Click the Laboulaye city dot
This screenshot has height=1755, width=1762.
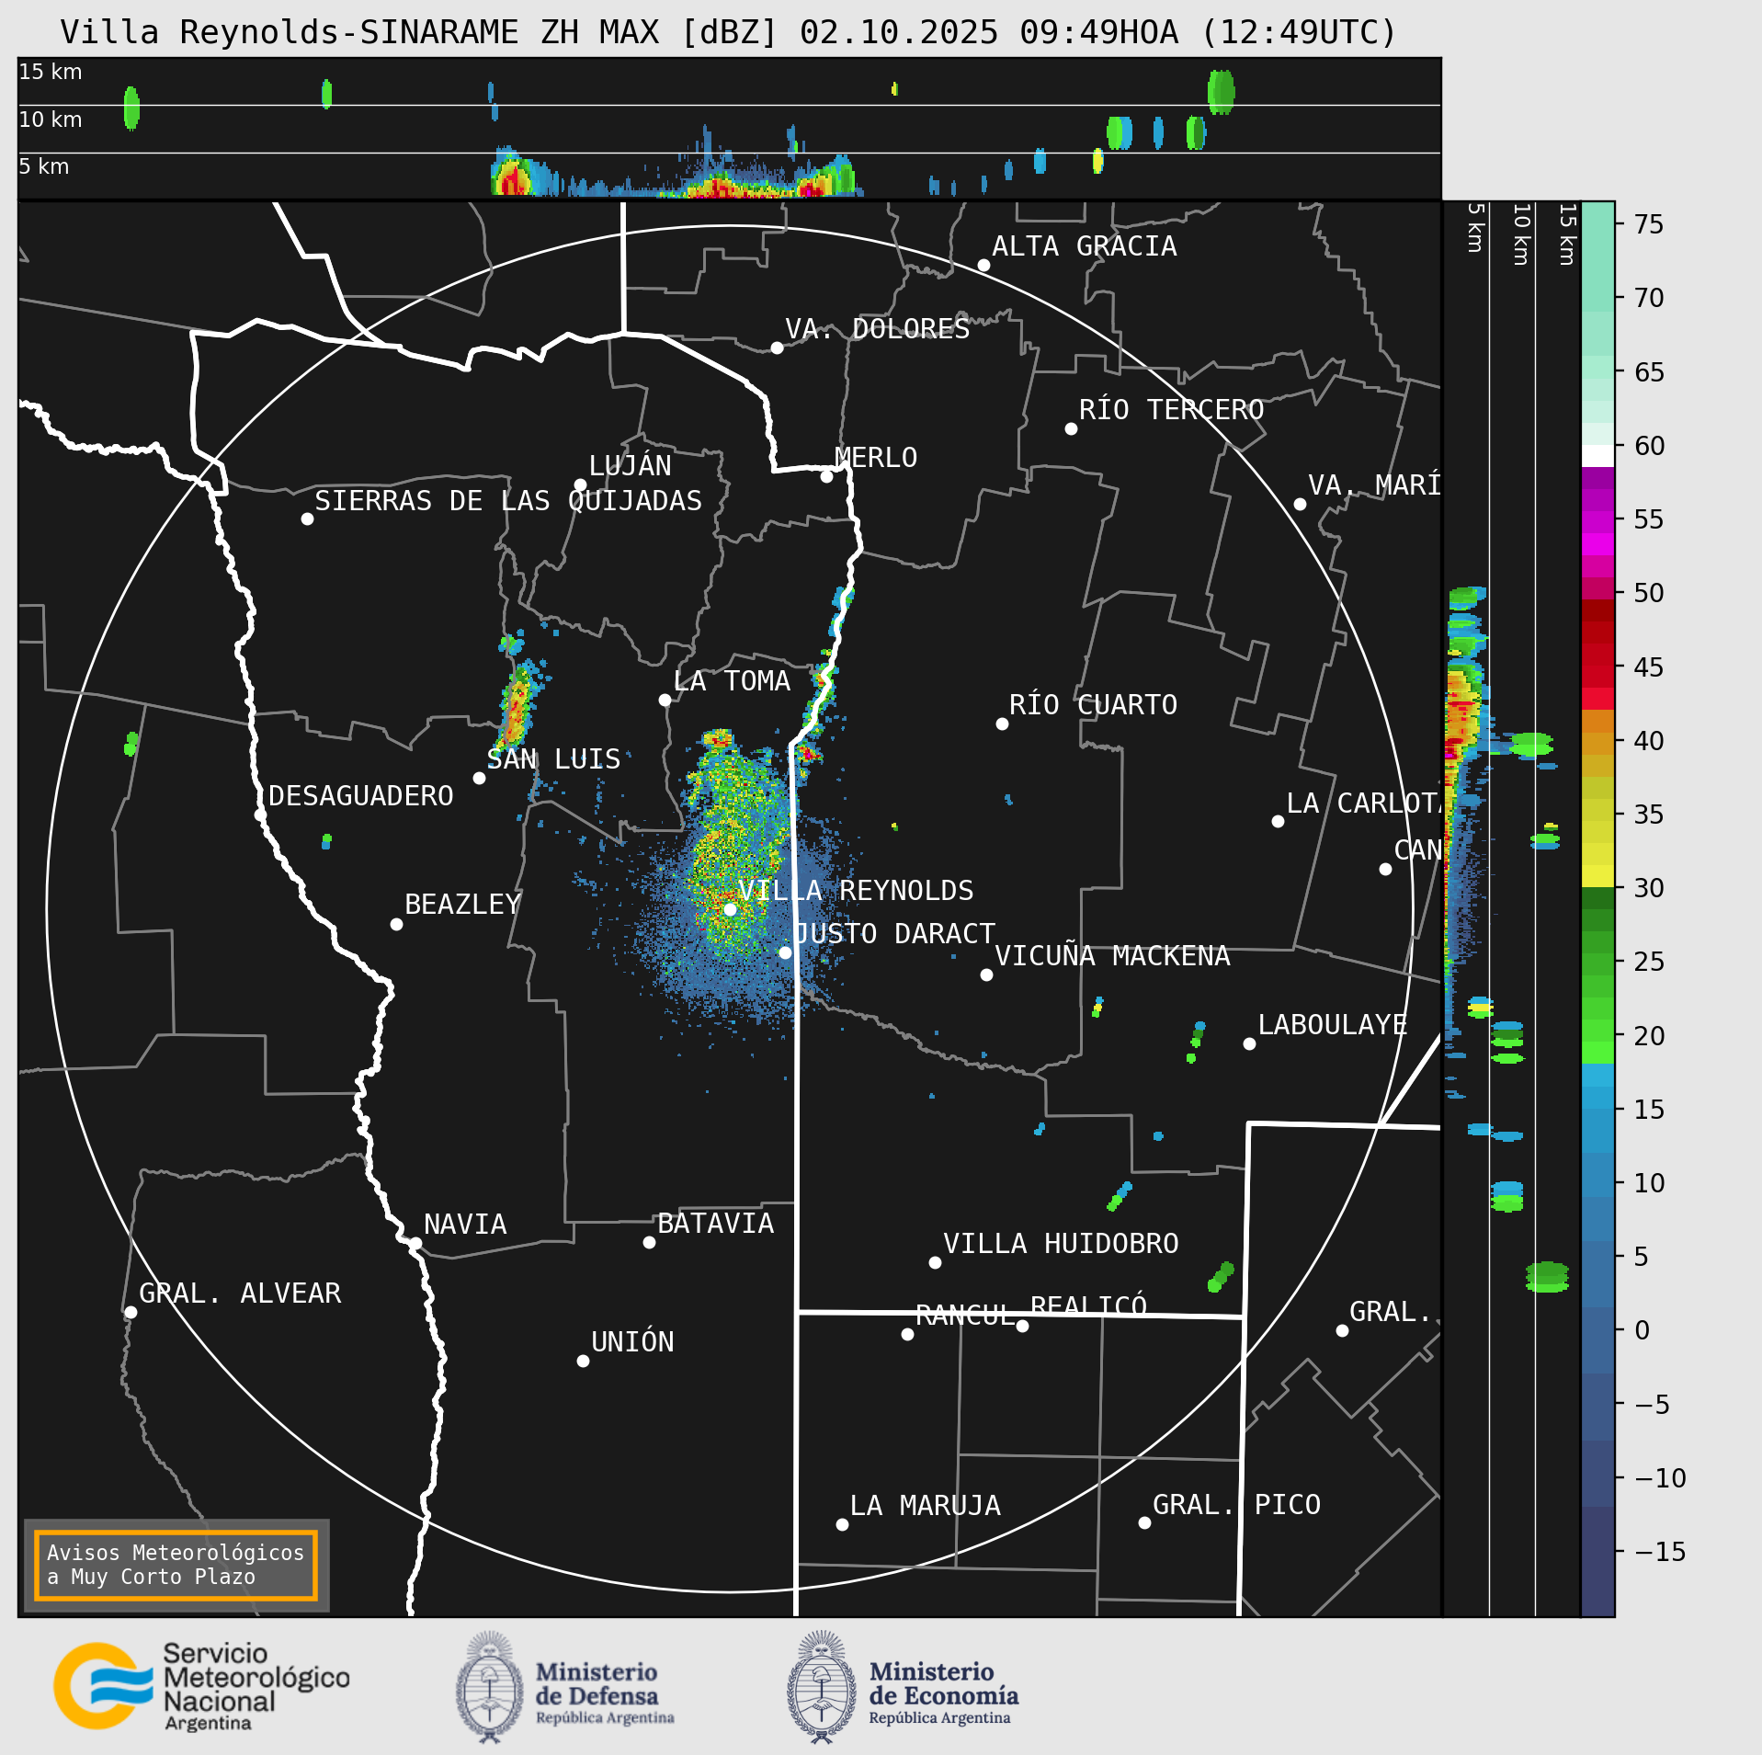(1249, 1043)
